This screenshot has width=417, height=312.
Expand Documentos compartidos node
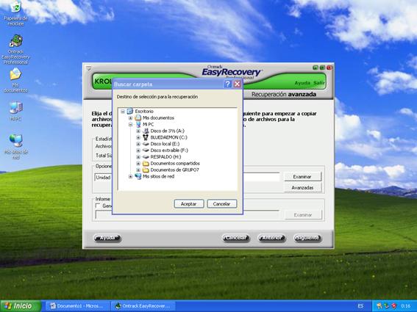(138, 163)
